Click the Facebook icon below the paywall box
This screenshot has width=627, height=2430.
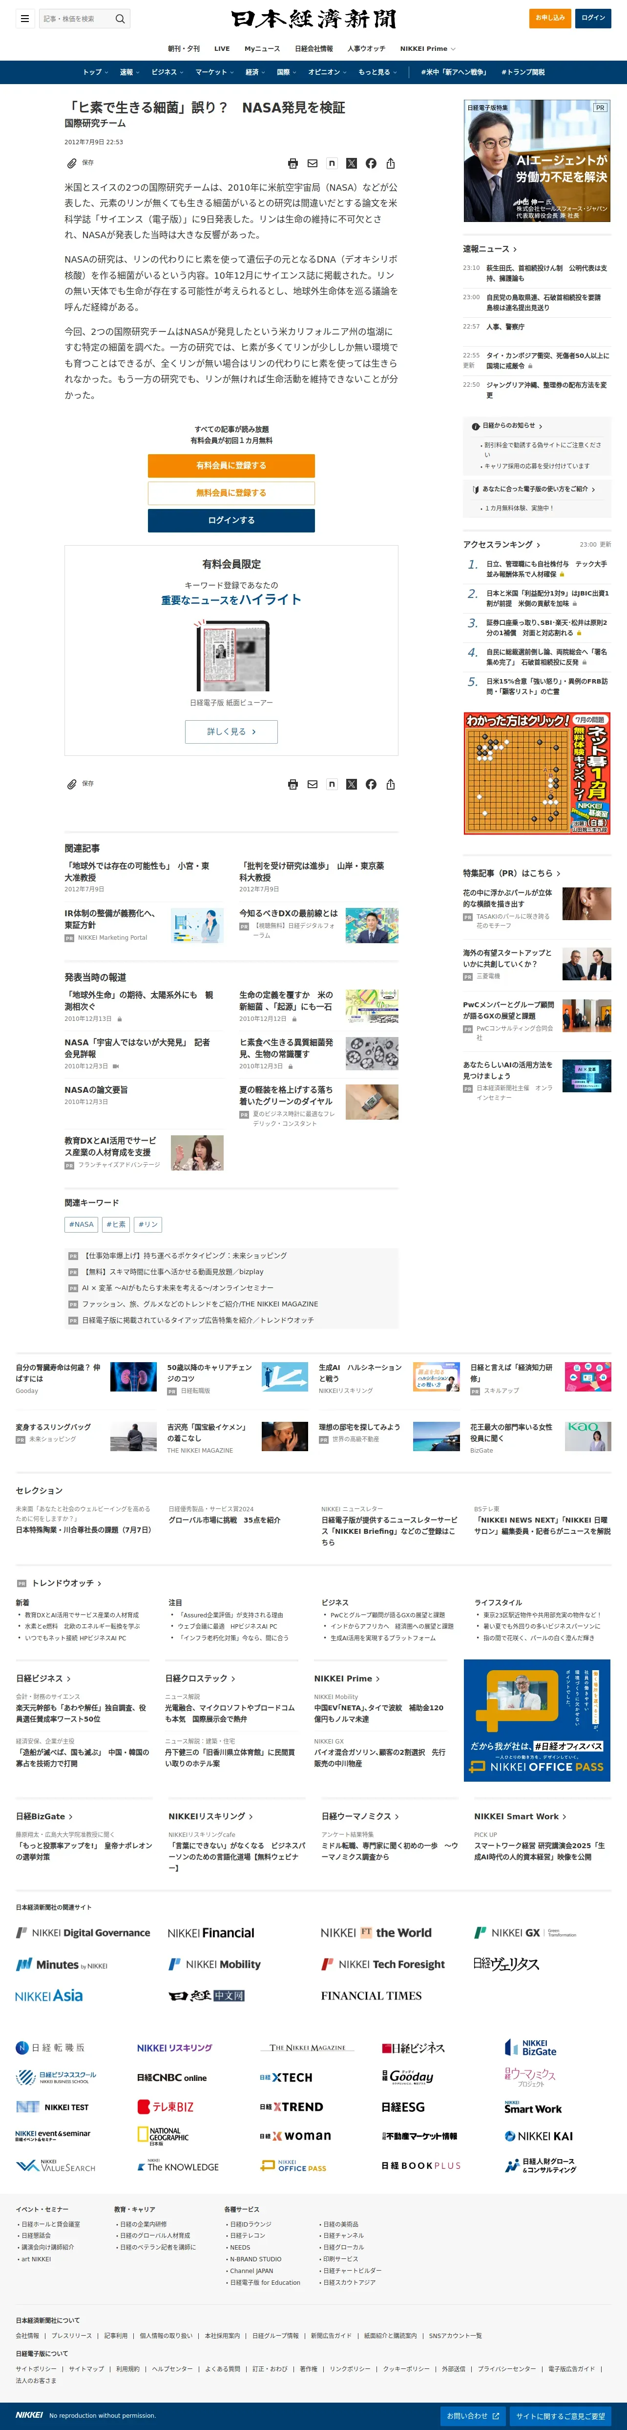(x=371, y=784)
